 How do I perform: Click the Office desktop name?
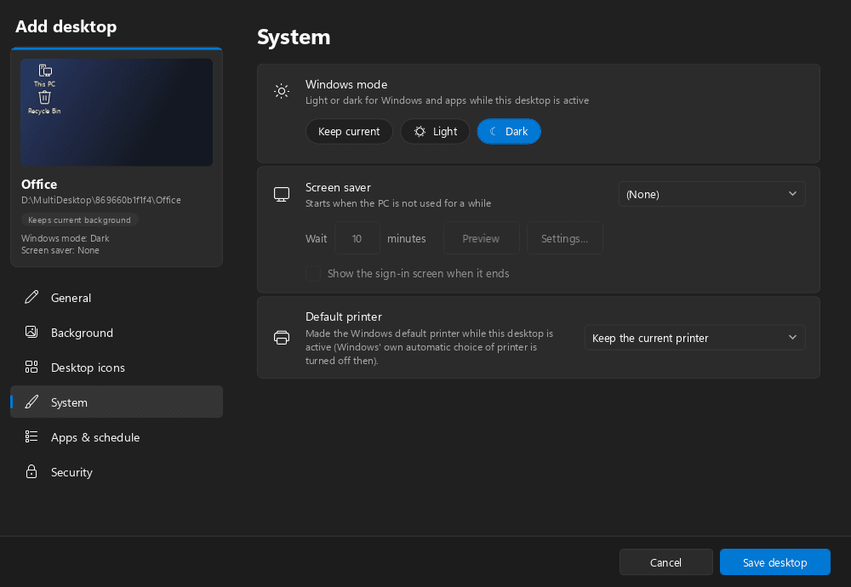click(39, 184)
